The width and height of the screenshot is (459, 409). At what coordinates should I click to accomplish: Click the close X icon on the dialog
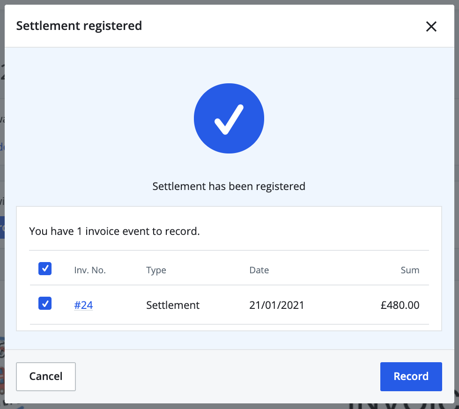(431, 27)
